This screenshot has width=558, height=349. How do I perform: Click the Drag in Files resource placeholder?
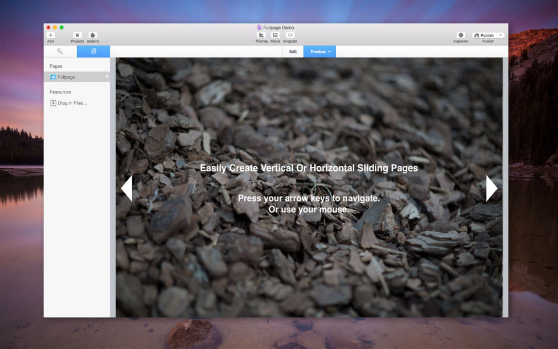point(69,103)
